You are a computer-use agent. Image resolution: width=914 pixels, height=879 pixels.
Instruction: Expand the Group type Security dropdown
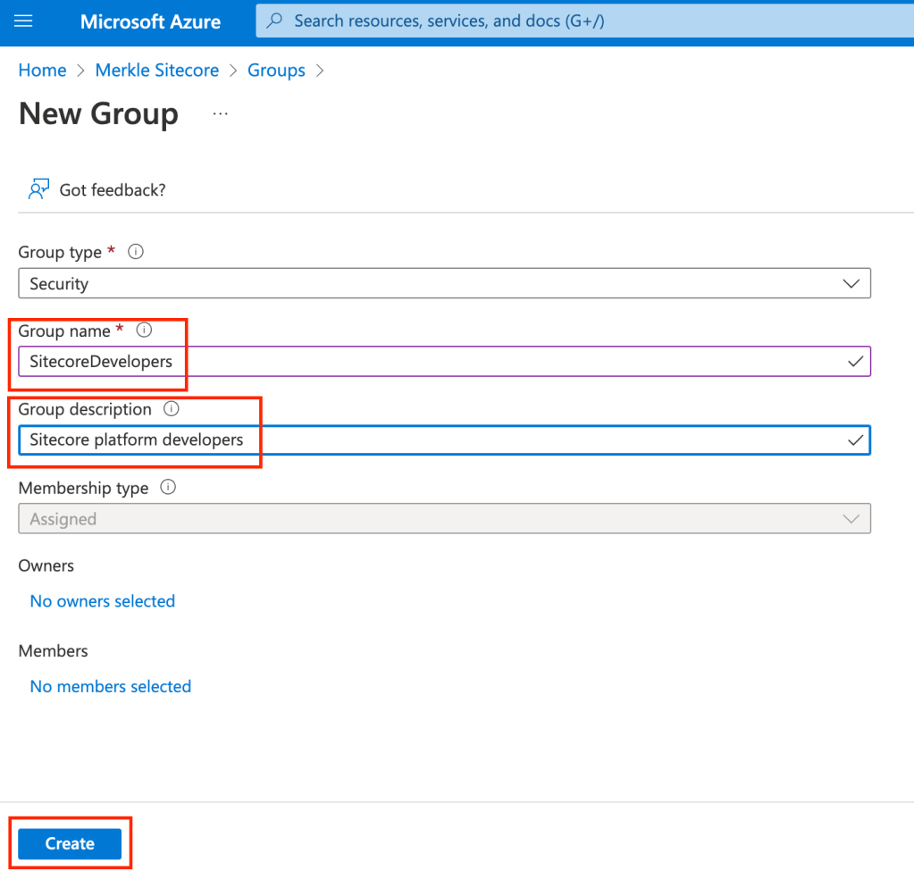point(444,283)
